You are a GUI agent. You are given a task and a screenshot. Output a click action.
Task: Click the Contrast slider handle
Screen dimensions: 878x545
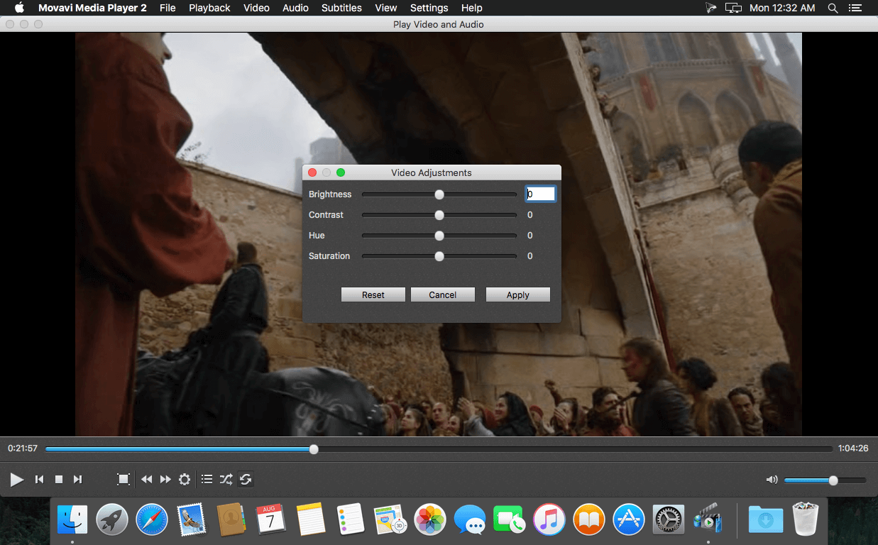click(439, 215)
